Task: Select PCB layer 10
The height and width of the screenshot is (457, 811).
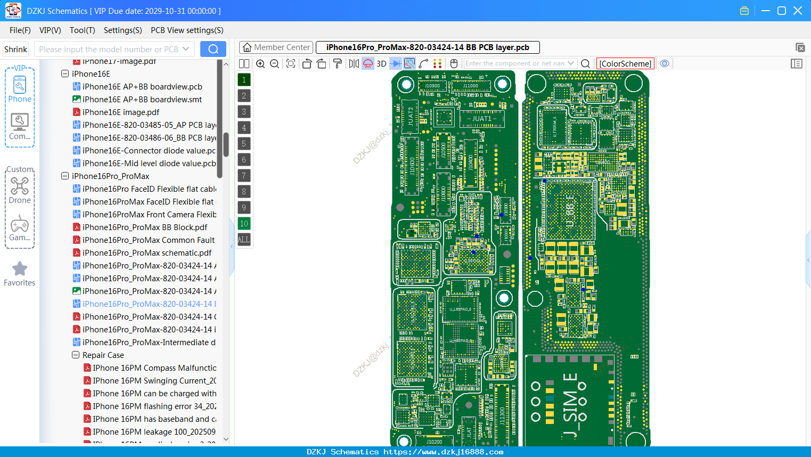Action: [x=244, y=223]
